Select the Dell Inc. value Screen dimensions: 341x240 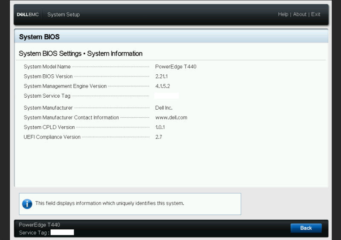(164, 108)
